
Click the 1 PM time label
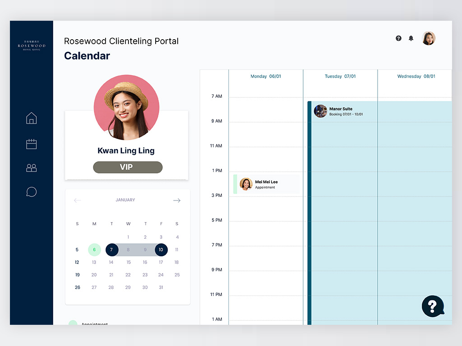(x=217, y=171)
